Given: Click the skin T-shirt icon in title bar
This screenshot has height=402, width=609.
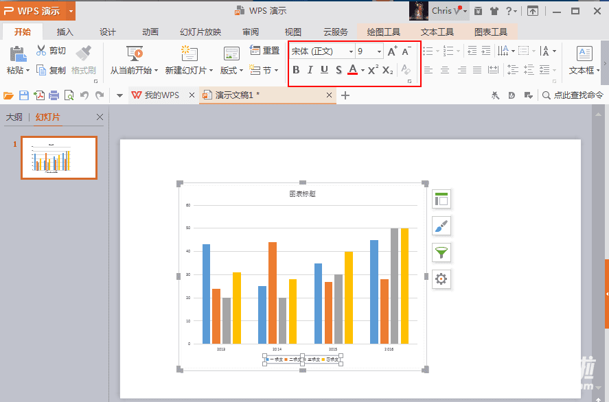Looking at the screenshot, I should tap(494, 11).
